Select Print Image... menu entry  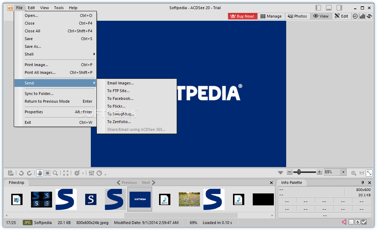(x=55, y=65)
